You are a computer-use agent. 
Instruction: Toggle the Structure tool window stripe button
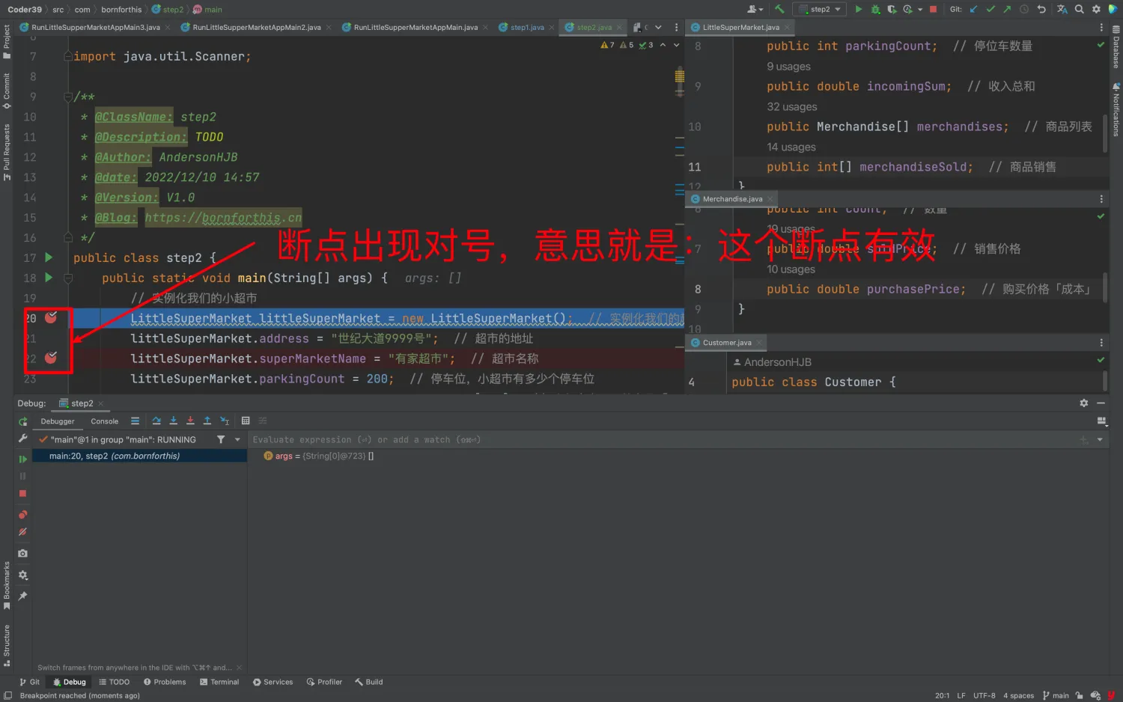point(7,645)
